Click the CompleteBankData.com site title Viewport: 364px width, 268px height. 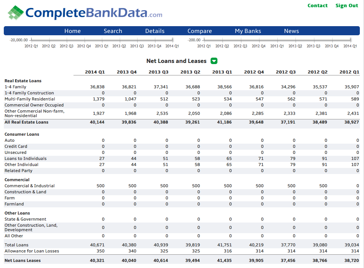pyautogui.click(x=94, y=13)
